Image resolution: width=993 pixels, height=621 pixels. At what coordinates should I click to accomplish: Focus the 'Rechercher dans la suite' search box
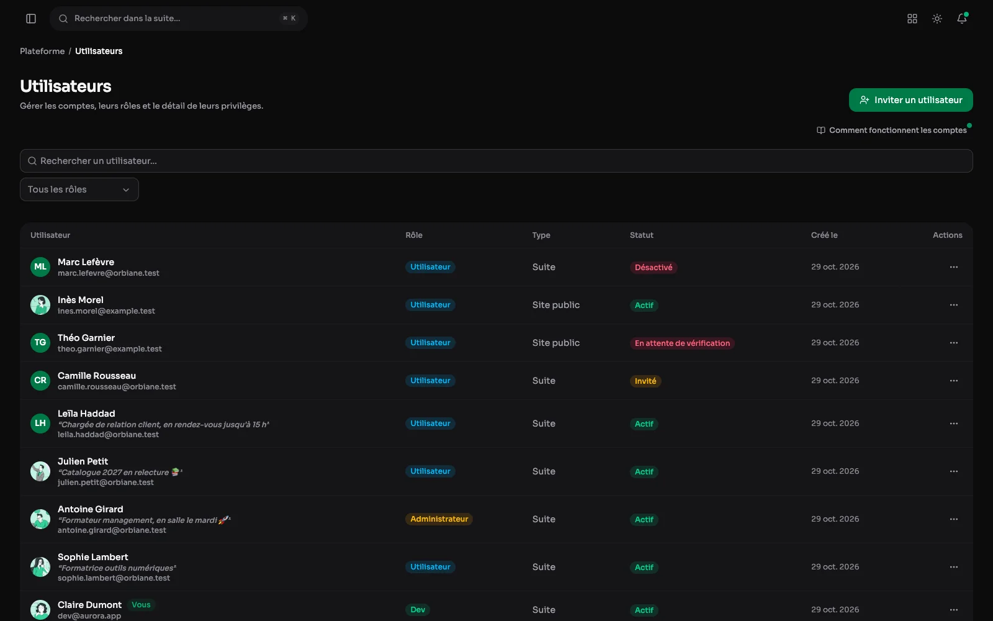pyautogui.click(x=179, y=19)
